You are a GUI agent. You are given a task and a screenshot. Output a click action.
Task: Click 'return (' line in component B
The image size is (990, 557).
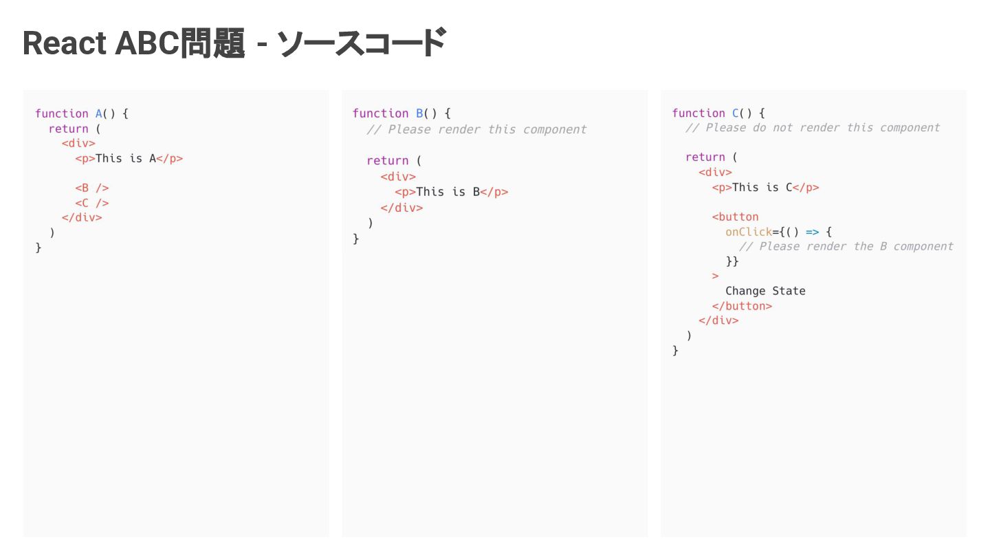393,160
